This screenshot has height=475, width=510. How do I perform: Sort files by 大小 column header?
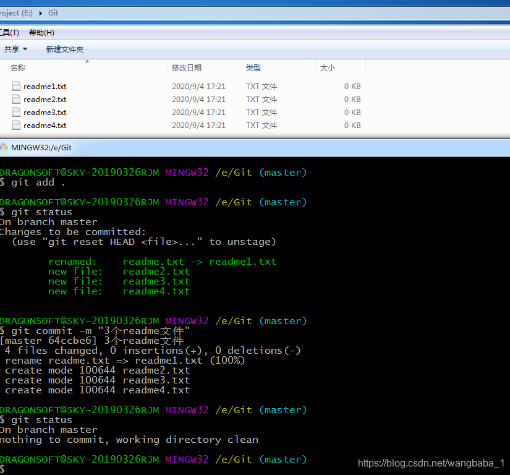(341, 67)
